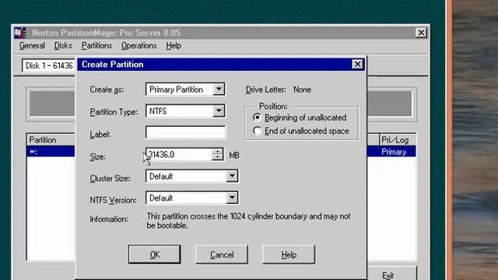Viewport: 498px width, 280px height.
Task: Open the Operations menu
Action: [x=139, y=46]
